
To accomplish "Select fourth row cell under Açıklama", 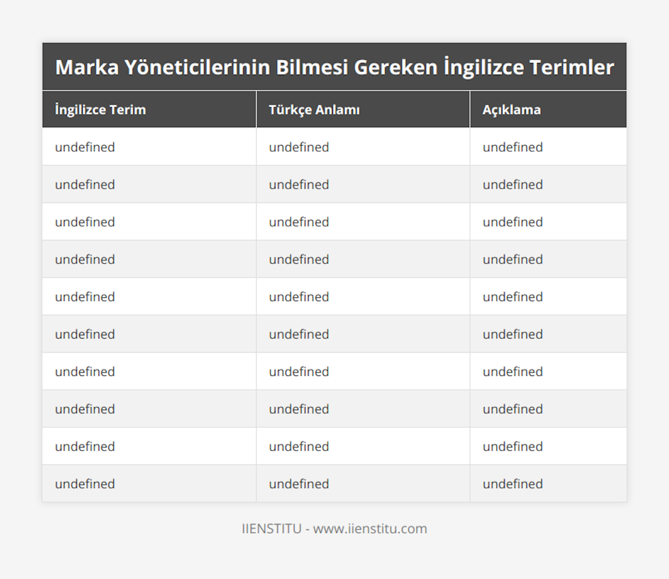I will [x=513, y=259].
